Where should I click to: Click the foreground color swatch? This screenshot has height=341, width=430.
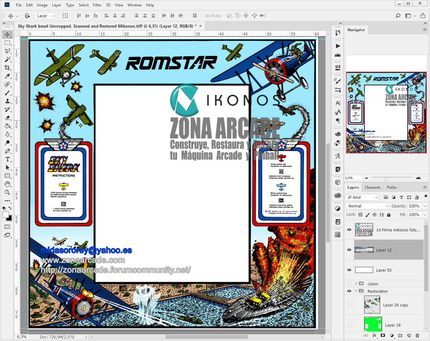click(5, 215)
